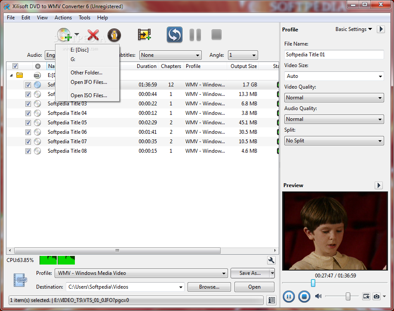The image size is (394, 311).
Task: Open the Edit menu
Action: click(x=26, y=18)
